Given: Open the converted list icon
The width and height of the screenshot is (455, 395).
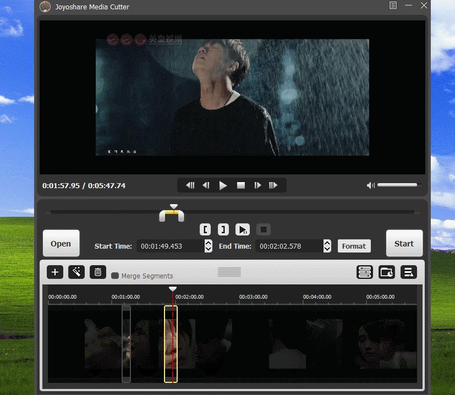Looking at the screenshot, I should click(x=409, y=272).
